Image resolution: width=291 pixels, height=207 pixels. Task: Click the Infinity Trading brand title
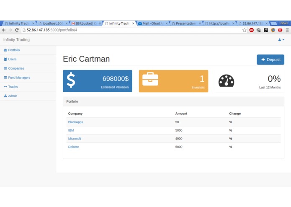pos(16,40)
